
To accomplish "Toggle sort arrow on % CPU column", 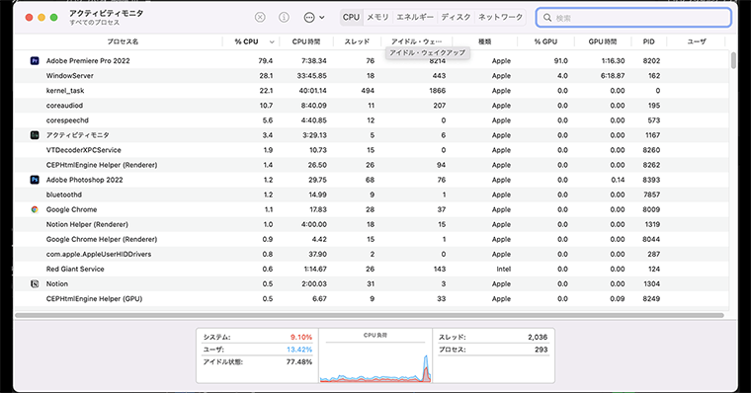I will click(272, 42).
